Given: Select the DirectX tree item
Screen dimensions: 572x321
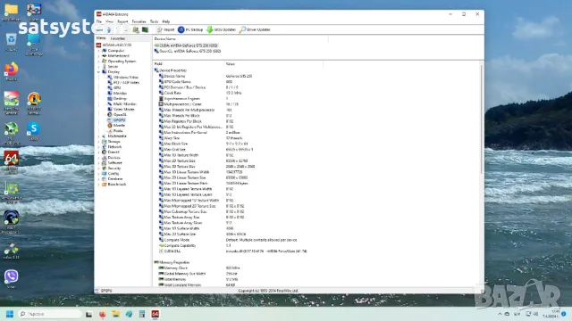Looking at the screenshot, I should tap(114, 152).
